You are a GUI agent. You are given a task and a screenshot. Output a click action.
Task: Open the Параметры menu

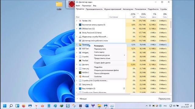coord(87,6)
